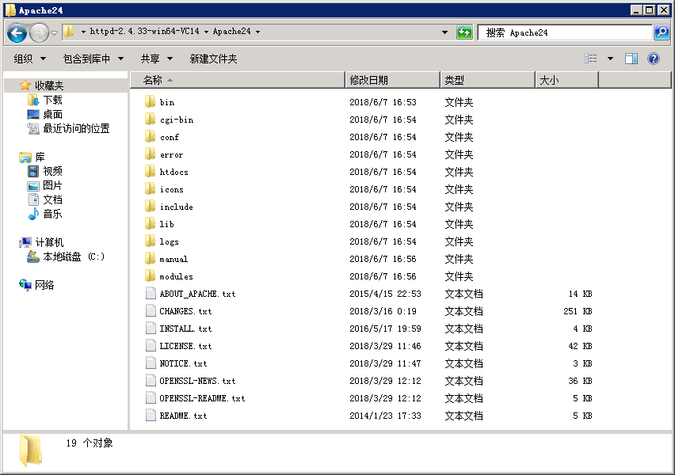Open 桌面 in the navigation pane
The height and width of the screenshot is (475, 675).
tap(52, 114)
